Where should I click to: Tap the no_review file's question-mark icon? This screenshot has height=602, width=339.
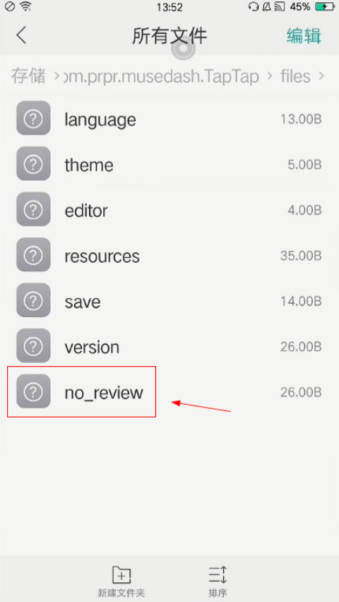[33, 391]
